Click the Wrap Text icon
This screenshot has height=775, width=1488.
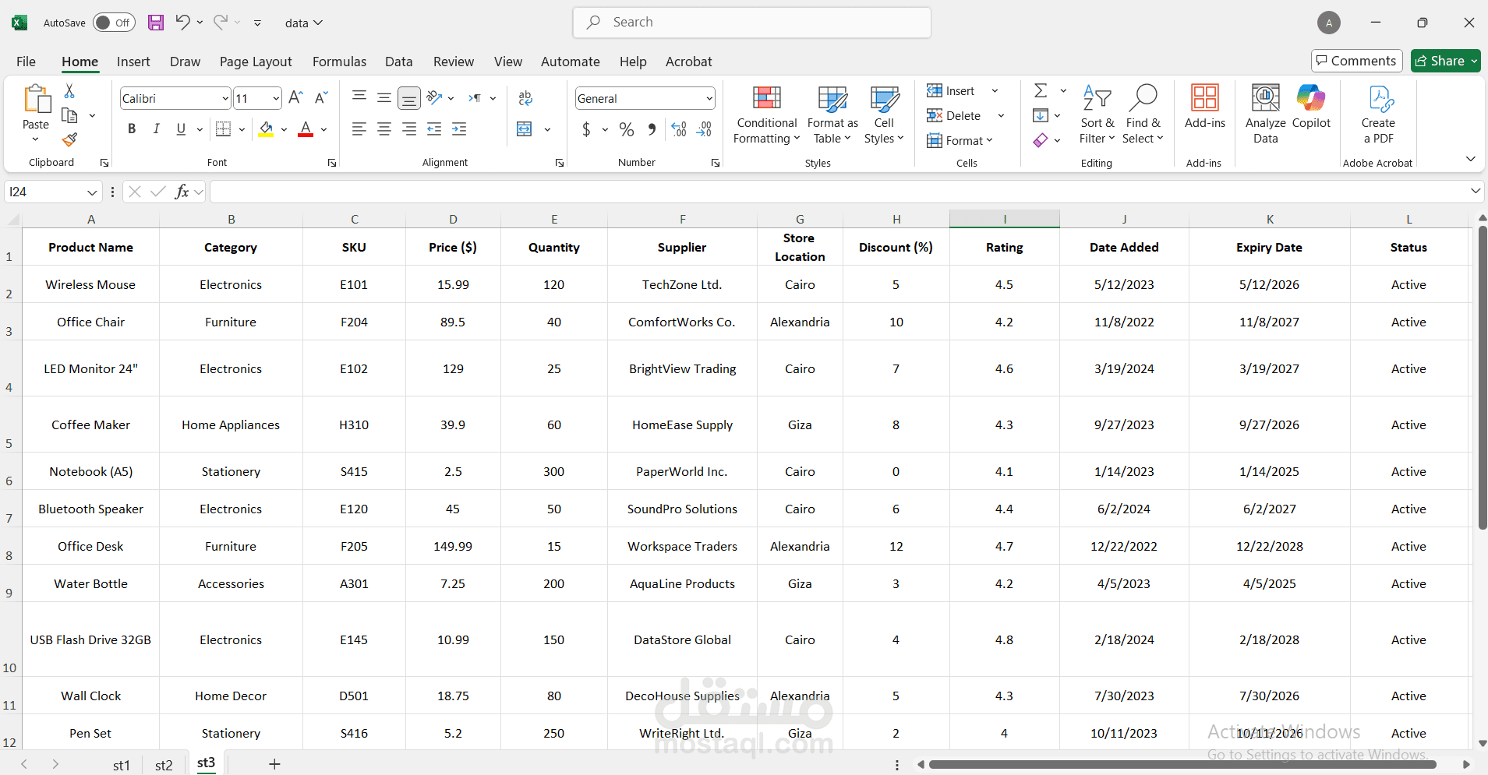click(x=525, y=98)
